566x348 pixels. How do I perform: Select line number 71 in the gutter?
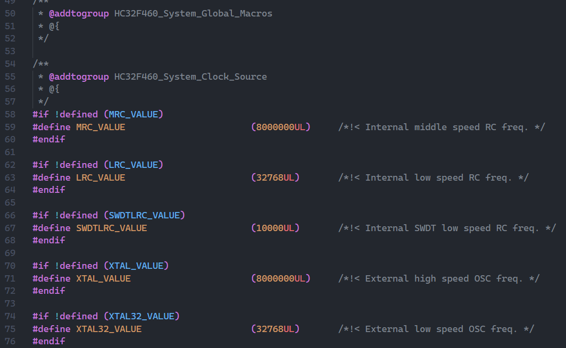point(10,278)
